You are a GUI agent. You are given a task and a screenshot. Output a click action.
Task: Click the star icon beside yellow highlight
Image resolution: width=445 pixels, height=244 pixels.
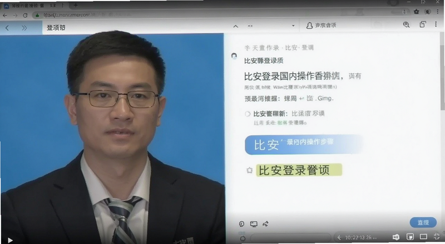pos(249,170)
